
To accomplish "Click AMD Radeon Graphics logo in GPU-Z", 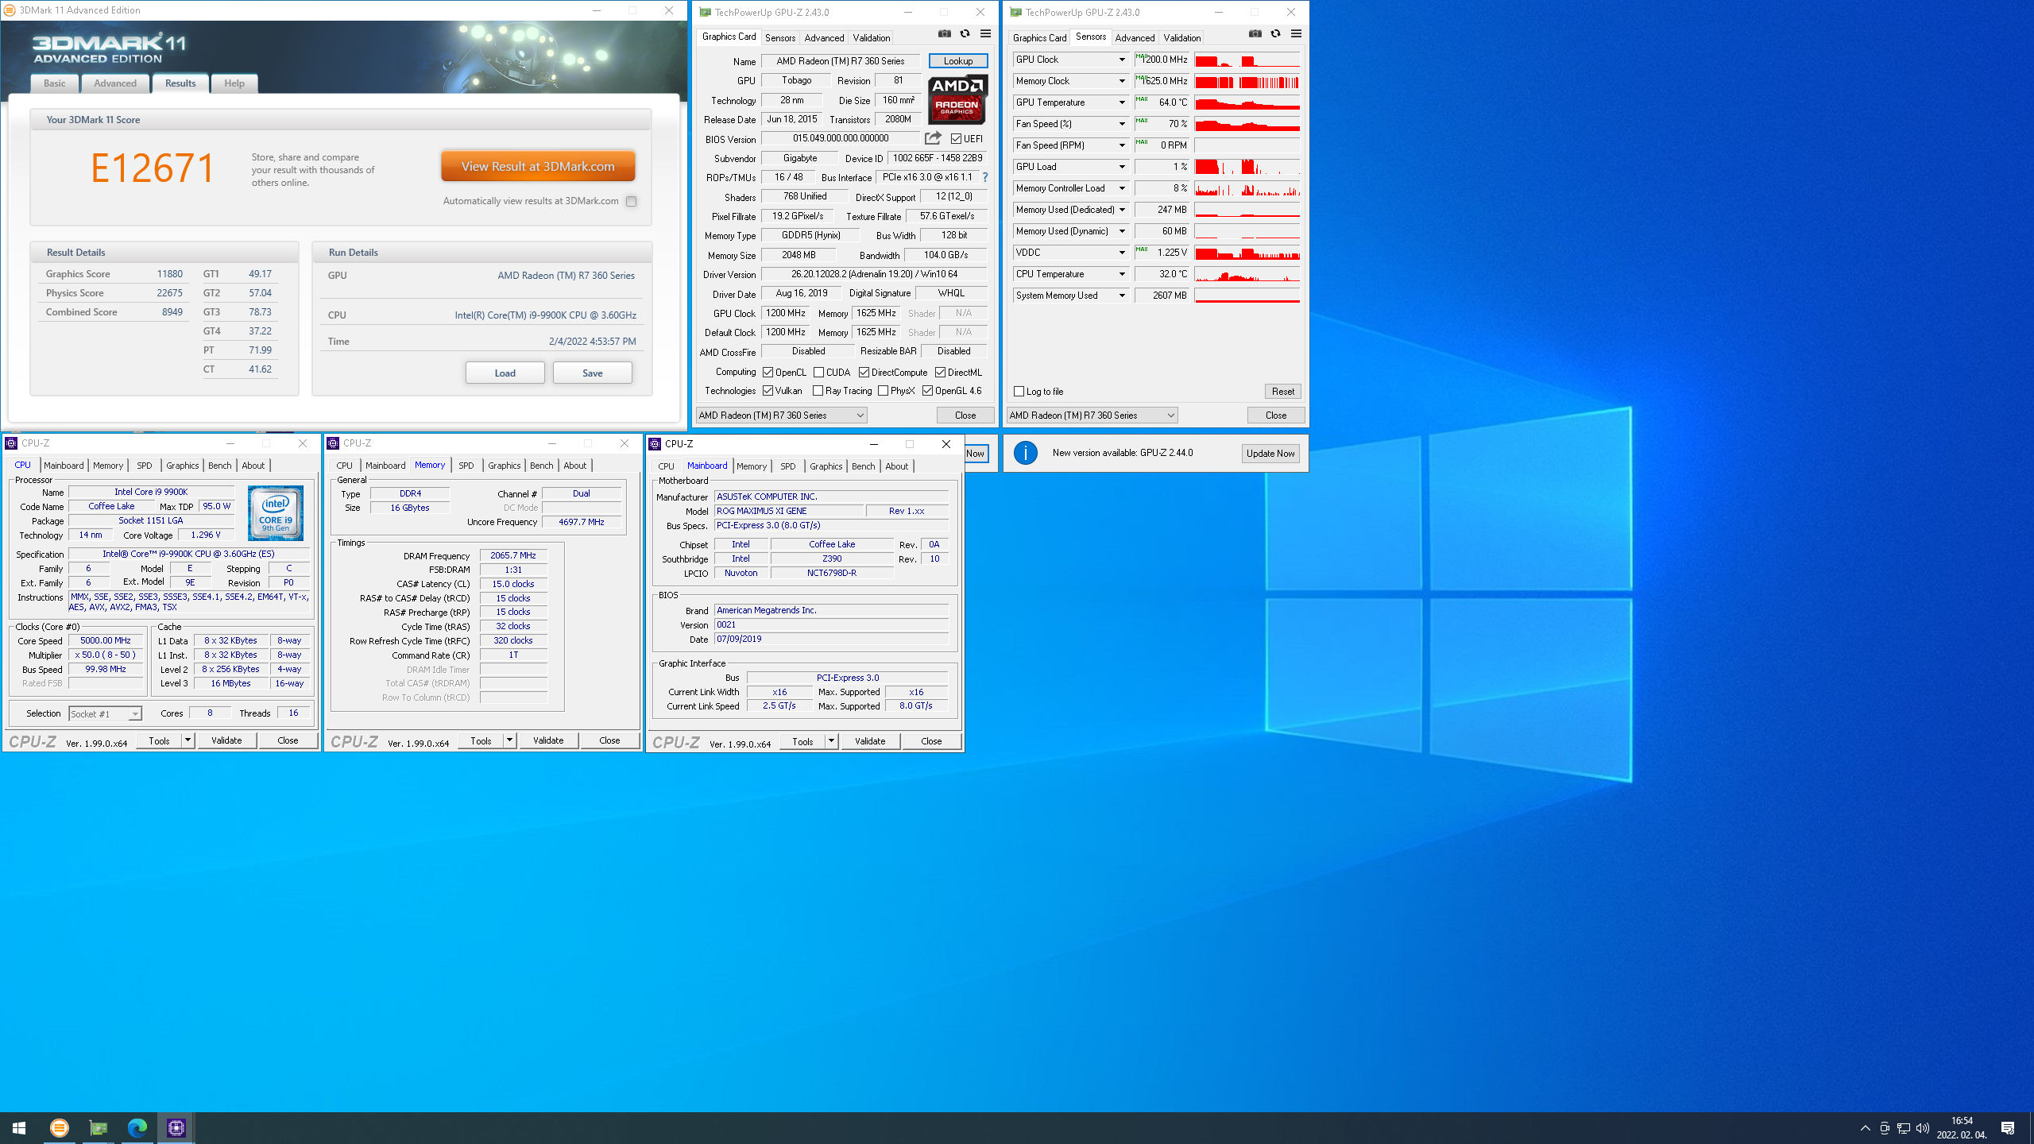I will coord(958,99).
